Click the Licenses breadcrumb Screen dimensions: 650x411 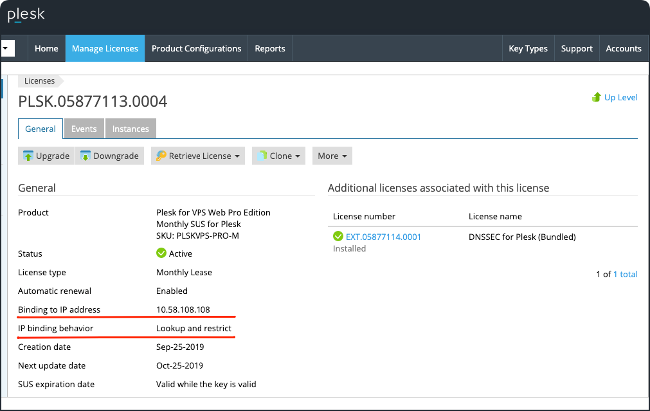click(x=39, y=81)
